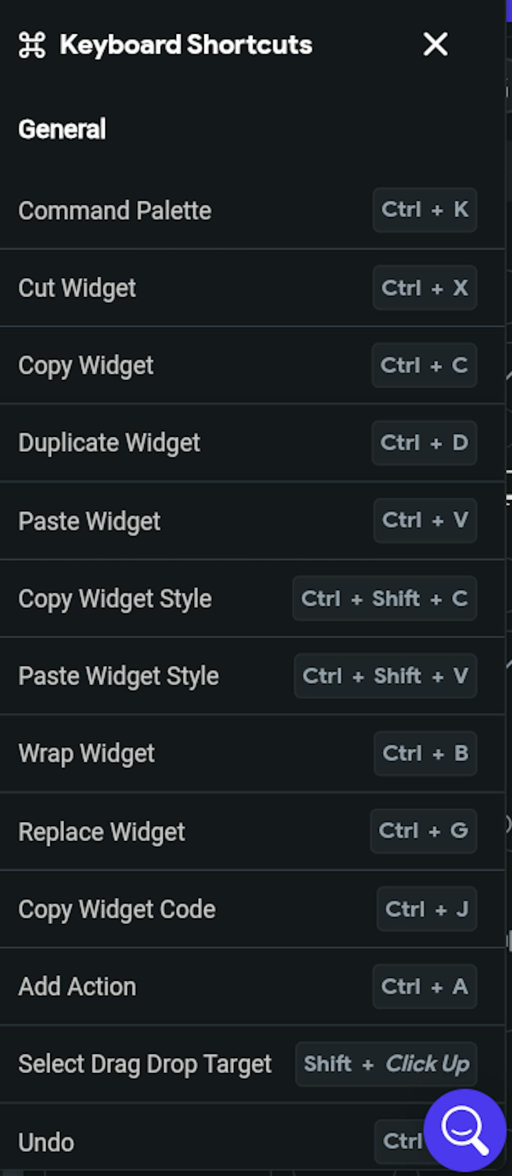Open the purple search help bubble

[x=465, y=1129]
